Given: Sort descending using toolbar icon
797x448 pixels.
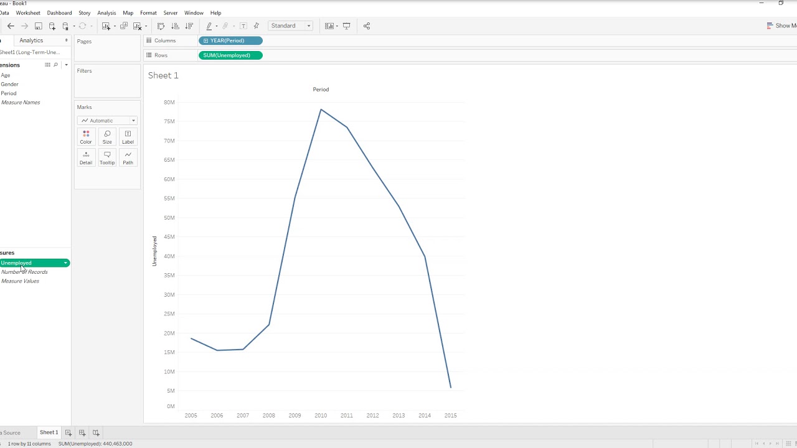Looking at the screenshot, I should [189, 26].
